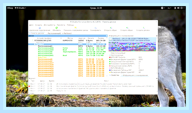Viewport: 192px width, 113px height.
Task: Select the Распознанный20 row
Action: click(67, 76)
